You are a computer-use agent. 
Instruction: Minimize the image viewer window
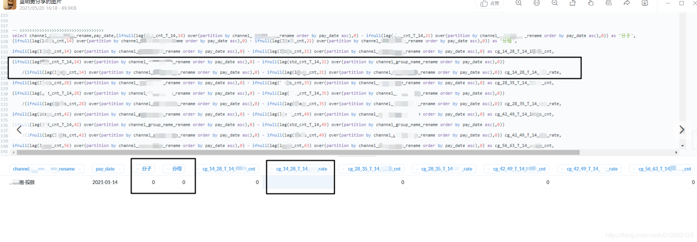(x=668, y=3)
